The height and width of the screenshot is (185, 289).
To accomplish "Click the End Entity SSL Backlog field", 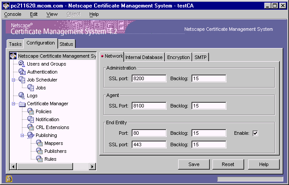I will pyautogui.click(x=209, y=144).
